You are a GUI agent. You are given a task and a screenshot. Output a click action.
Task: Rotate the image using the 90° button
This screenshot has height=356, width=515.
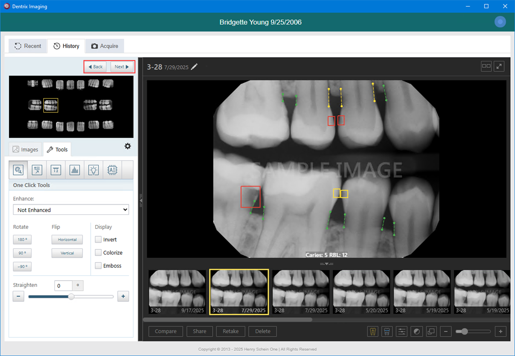coord(22,253)
